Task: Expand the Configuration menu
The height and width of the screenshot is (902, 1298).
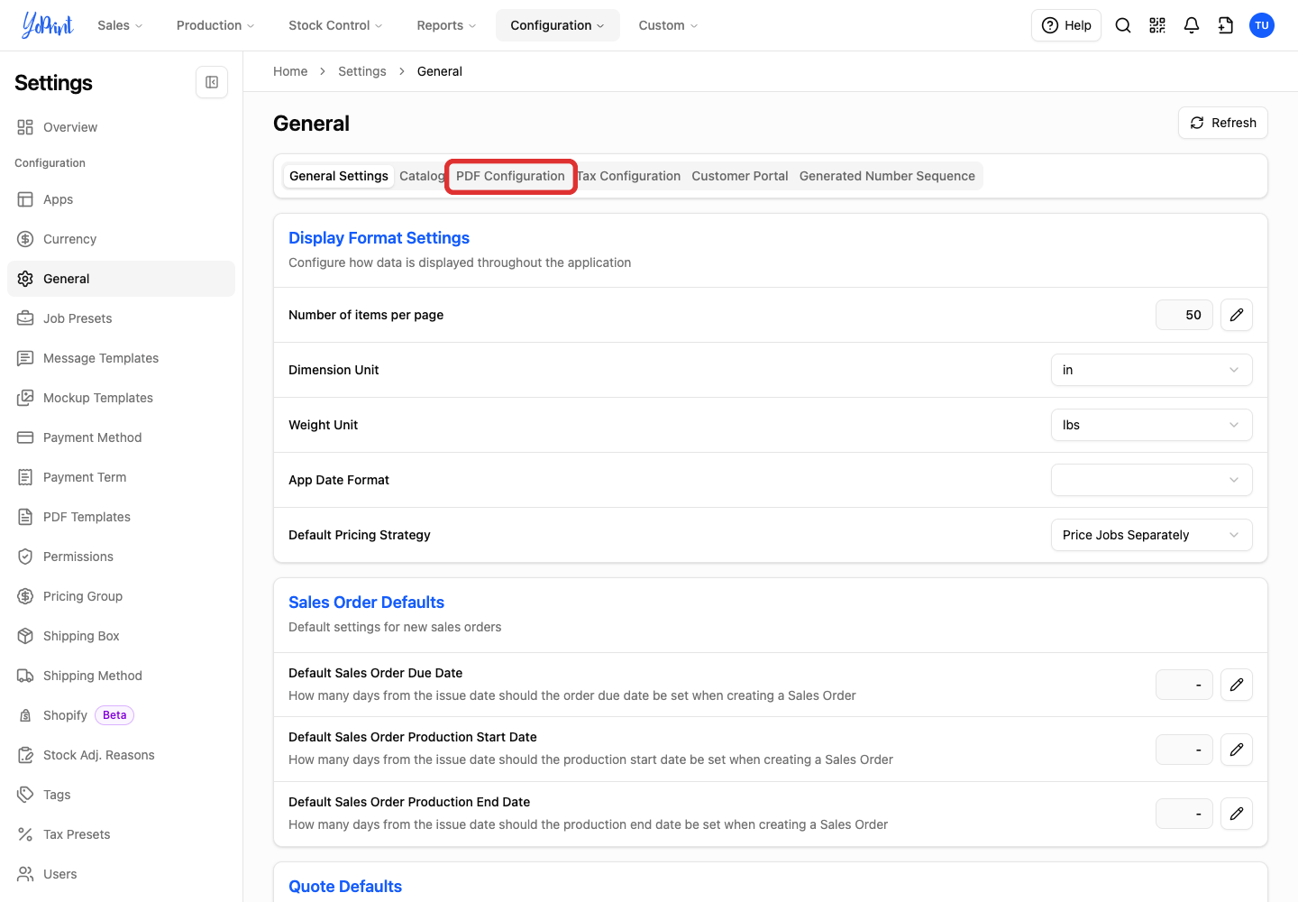Action: 558,25
